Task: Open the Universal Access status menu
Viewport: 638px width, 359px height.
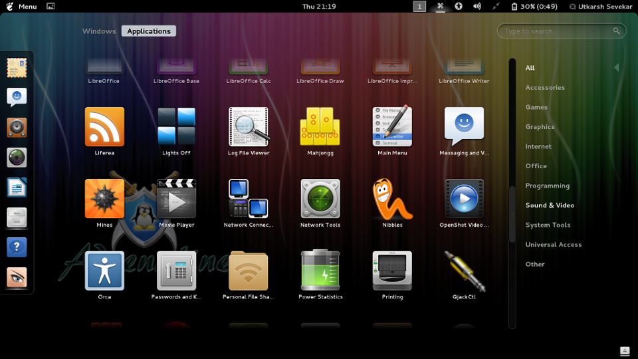Action: tap(459, 7)
